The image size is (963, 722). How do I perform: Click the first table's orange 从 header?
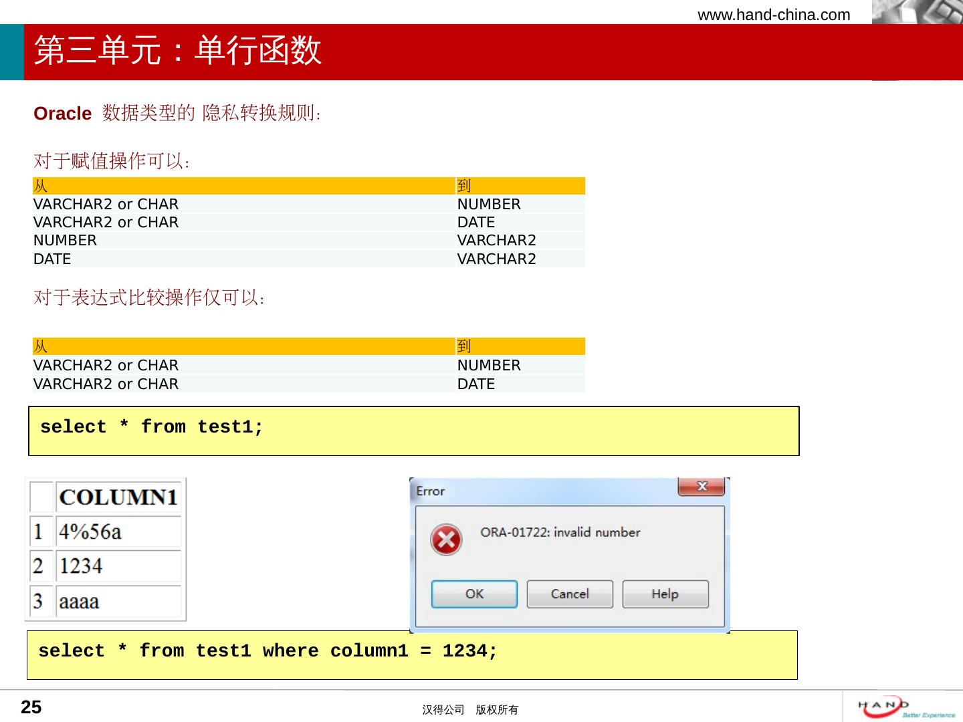pyautogui.click(x=243, y=186)
